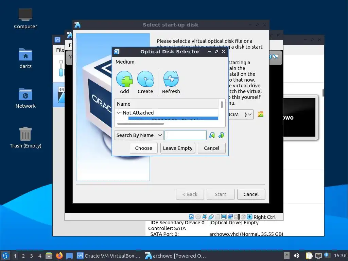Click the host key arrow icon beside Right Ctrl

click(249, 217)
